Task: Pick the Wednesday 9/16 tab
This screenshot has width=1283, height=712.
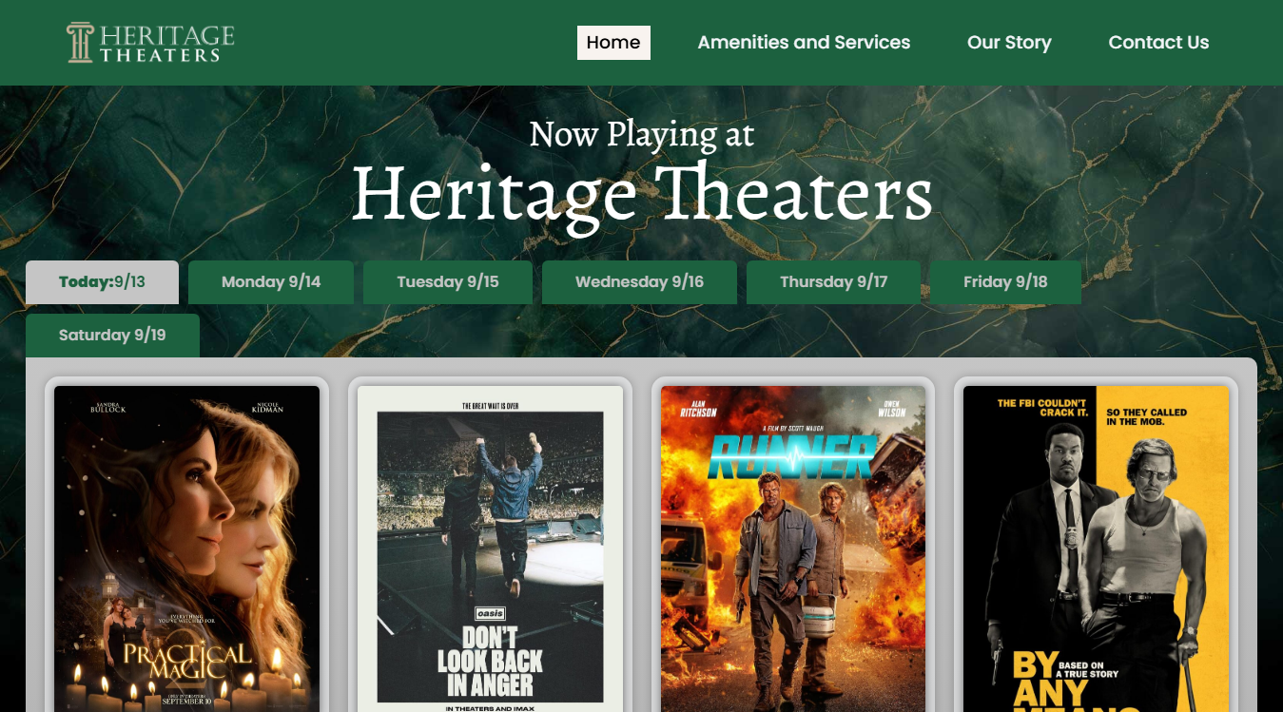Action: coord(639,282)
